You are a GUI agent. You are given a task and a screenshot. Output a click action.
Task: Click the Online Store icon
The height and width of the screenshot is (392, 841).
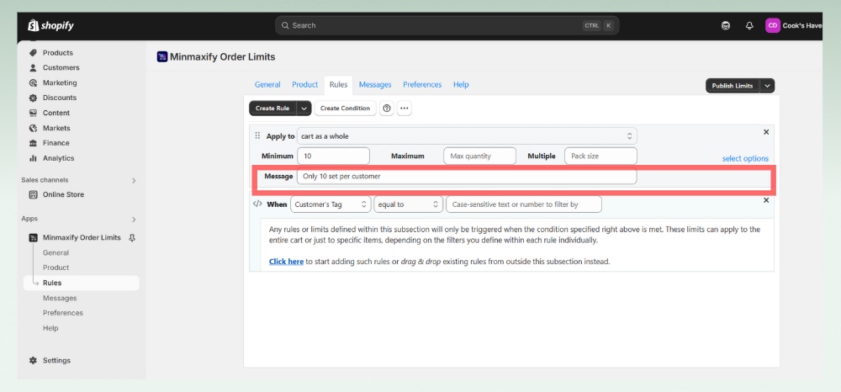click(x=33, y=194)
